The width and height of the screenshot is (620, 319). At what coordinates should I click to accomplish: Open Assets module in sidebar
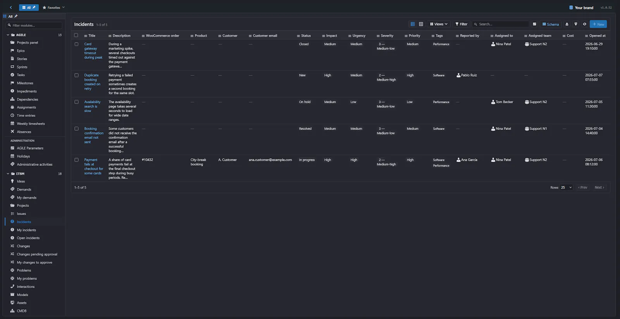coord(21,303)
